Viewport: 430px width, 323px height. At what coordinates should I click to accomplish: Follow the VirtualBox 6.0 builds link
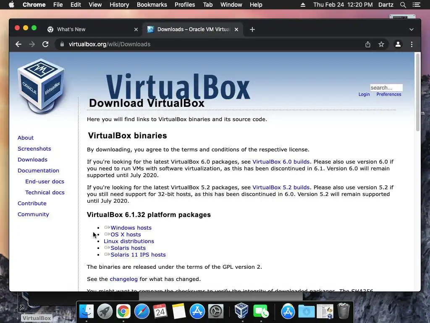[281, 162]
